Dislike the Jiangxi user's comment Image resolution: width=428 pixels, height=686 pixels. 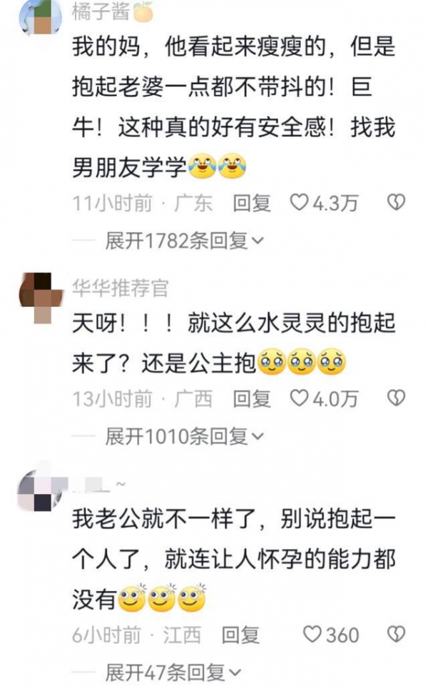coord(396,634)
